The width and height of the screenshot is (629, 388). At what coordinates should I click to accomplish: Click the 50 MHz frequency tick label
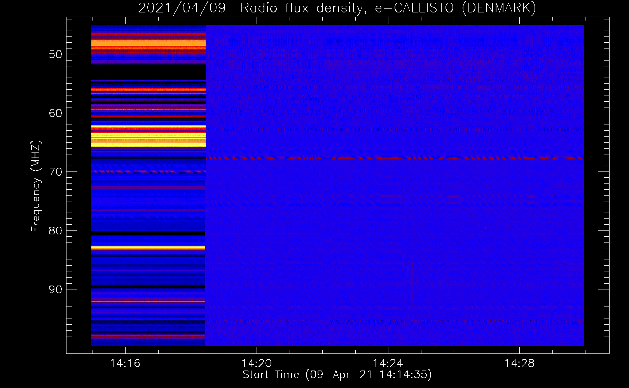pyautogui.click(x=56, y=54)
